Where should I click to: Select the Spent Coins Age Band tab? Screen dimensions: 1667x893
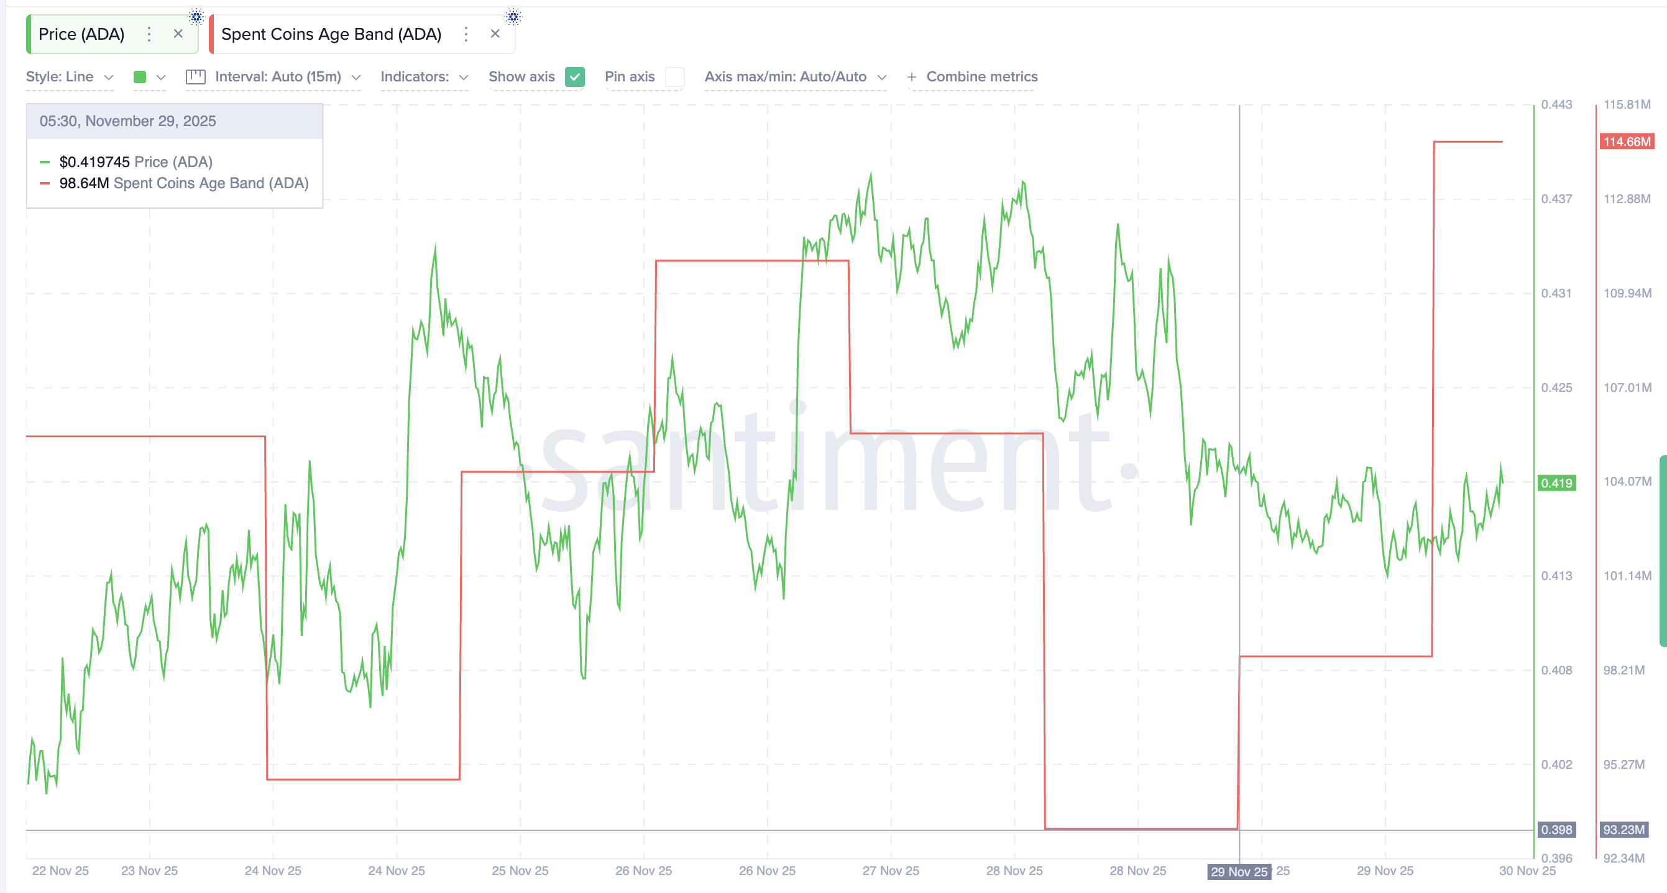pyautogui.click(x=331, y=34)
